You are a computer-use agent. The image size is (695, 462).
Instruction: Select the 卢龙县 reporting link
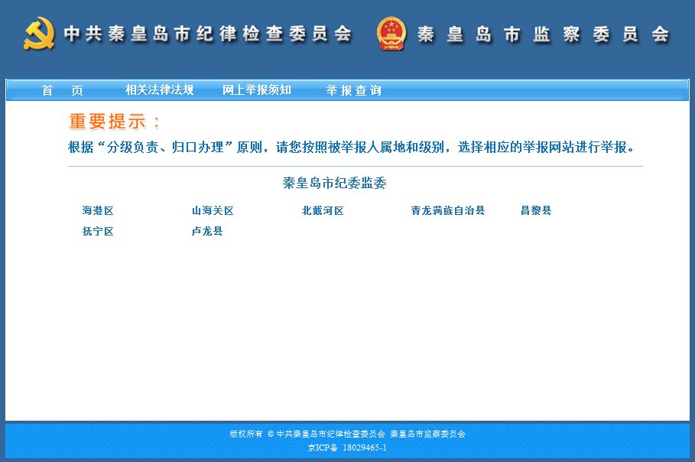(x=206, y=231)
